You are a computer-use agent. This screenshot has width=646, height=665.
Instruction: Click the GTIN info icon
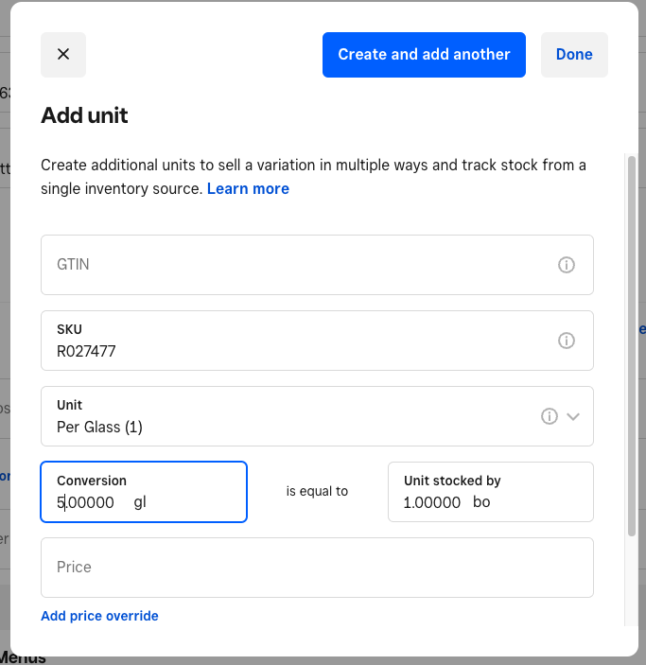pos(567,265)
